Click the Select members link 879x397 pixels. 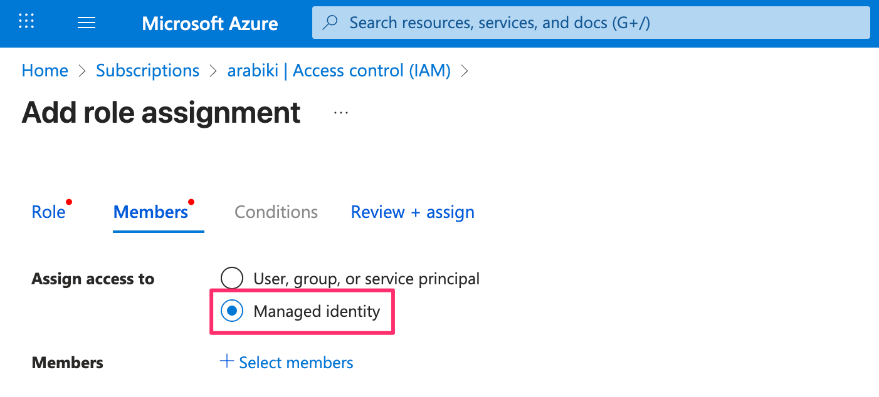pyautogui.click(x=296, y=363)
